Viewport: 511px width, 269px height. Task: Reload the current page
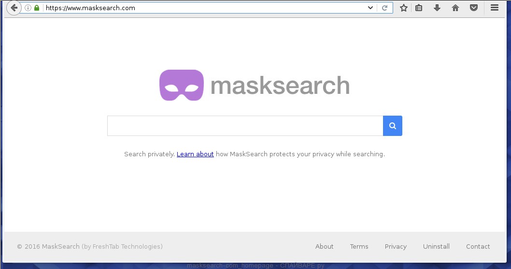click(384, 8)
